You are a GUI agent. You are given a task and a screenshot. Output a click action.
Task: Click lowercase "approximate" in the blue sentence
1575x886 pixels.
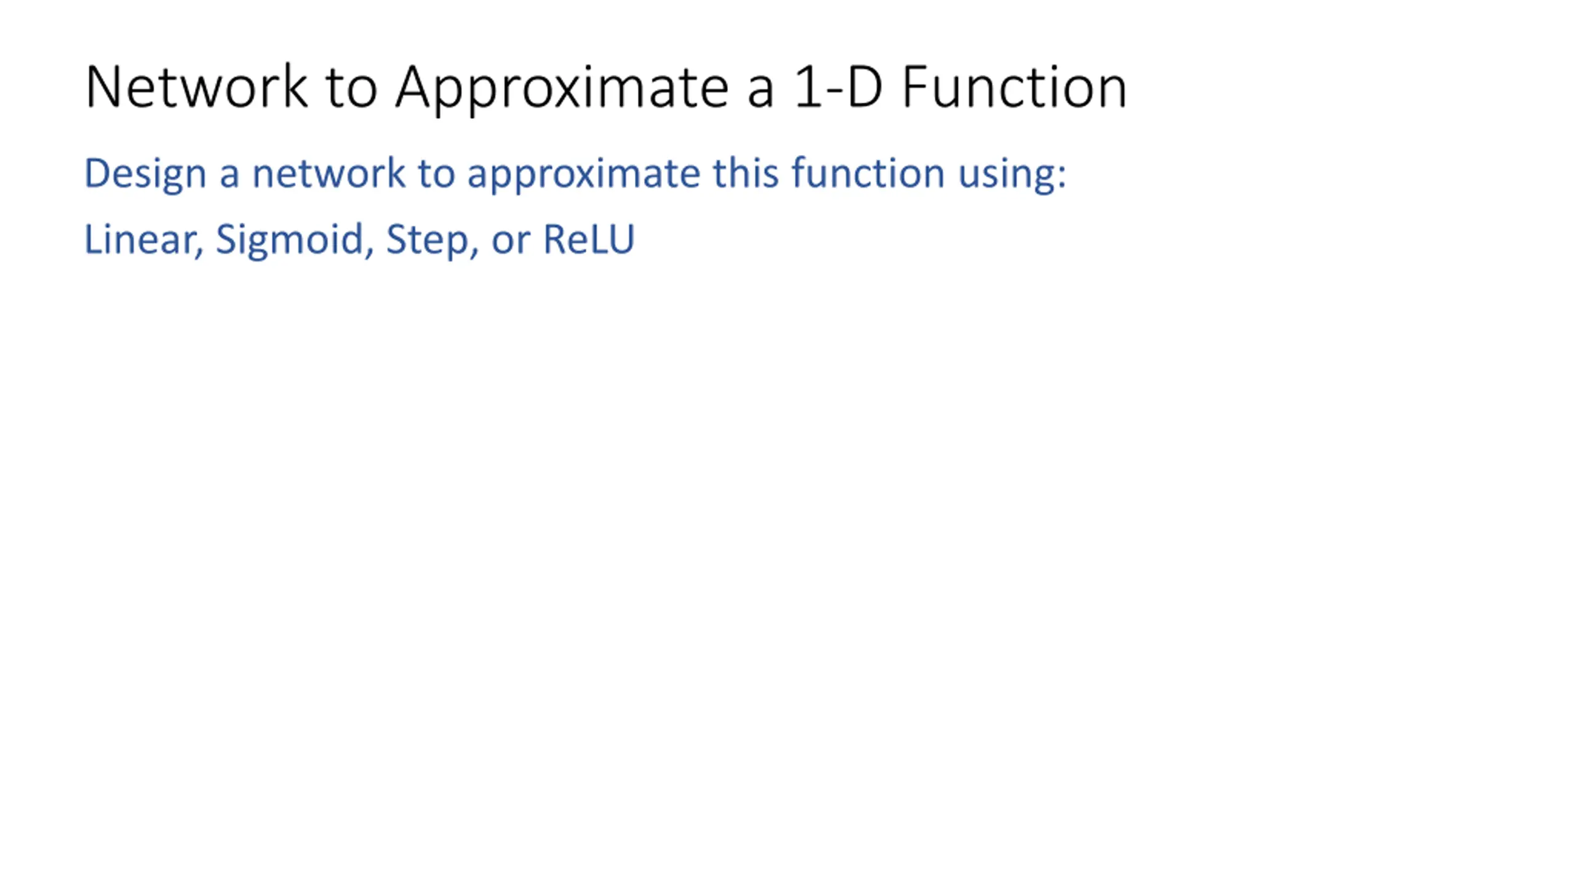point(583,174)
